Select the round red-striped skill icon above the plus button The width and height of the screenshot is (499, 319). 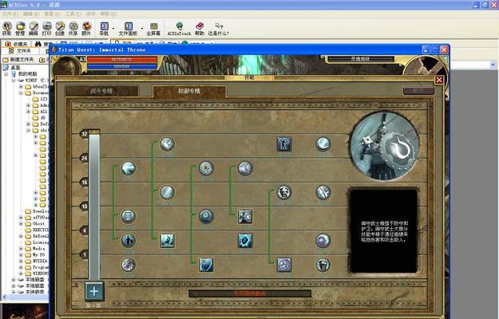pos(129,265)
